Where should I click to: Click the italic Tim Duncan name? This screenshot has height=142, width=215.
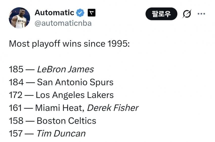(61, 134)
